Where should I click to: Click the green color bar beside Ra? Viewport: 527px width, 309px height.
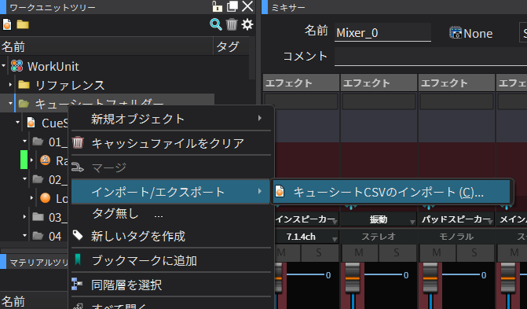[24, 160]
